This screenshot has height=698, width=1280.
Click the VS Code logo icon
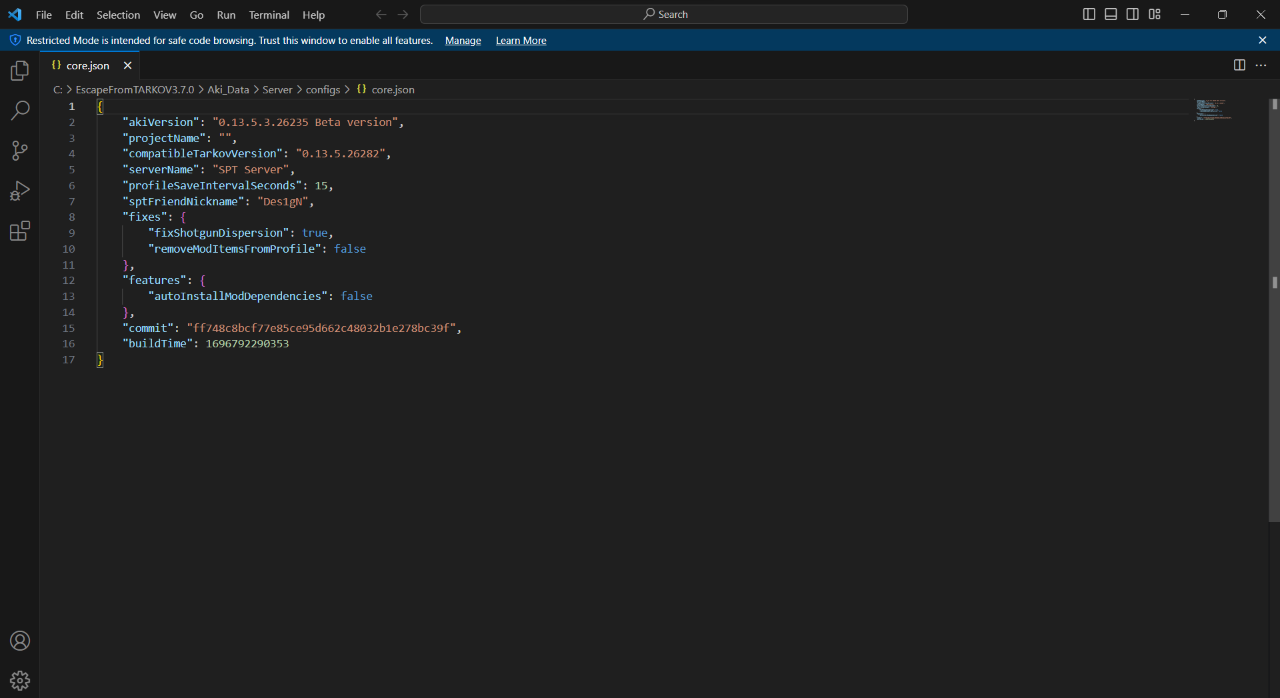(15, 14)
